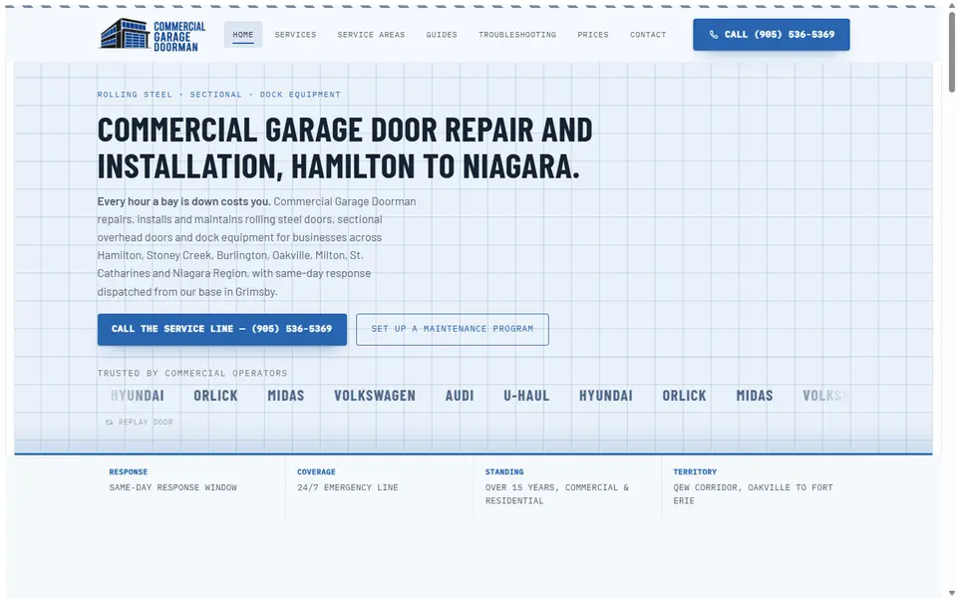Click the replay door icon
957x598 pixels.
tap(110, 423)
